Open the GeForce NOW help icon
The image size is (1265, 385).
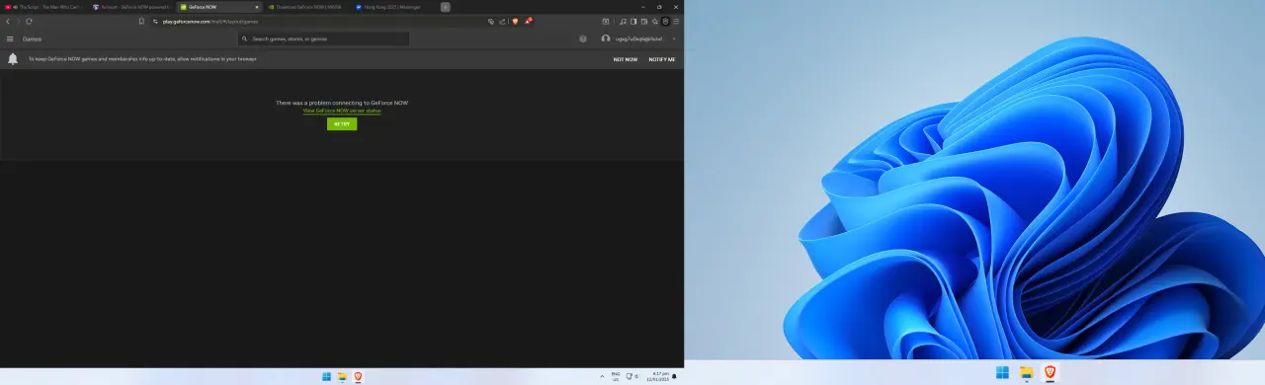[583, 38]
